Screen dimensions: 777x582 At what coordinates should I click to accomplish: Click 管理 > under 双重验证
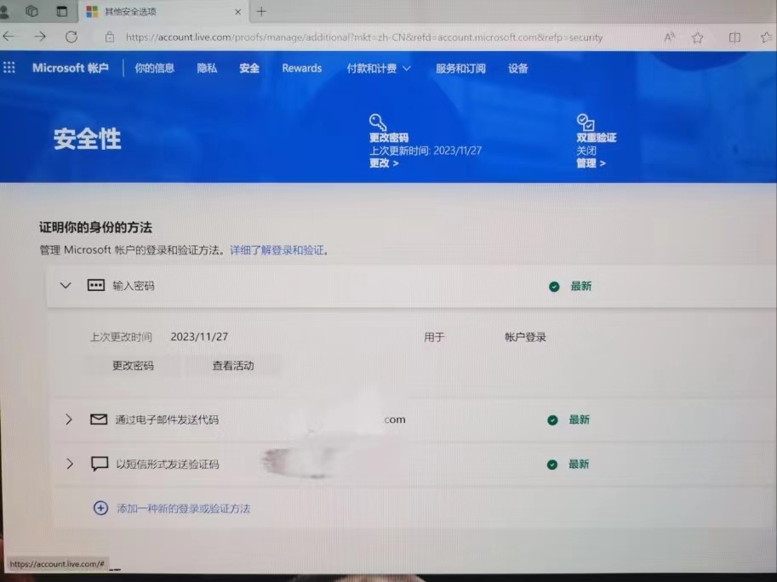tap(591, 163)
